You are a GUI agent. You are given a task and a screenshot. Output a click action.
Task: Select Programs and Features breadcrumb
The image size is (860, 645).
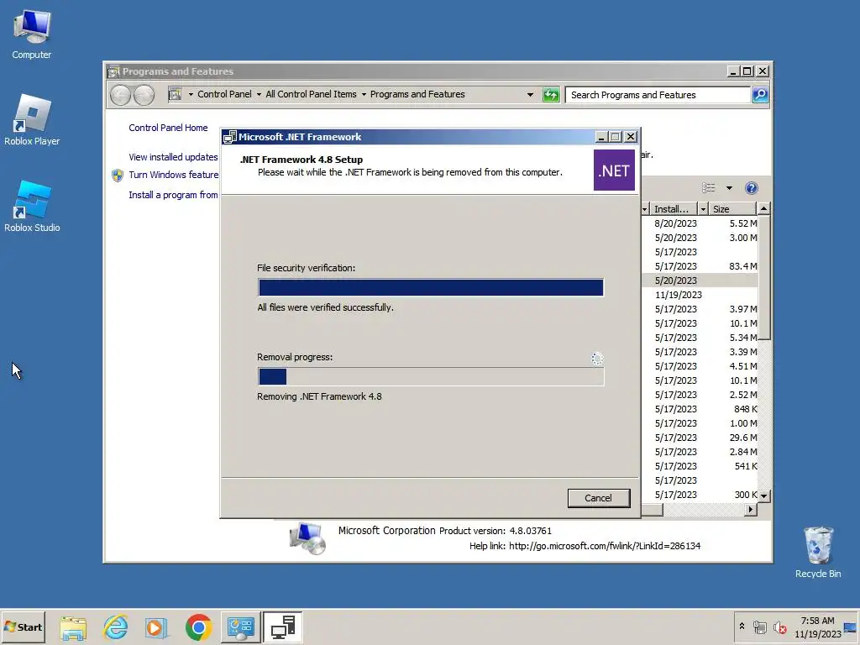pos(417,94)
